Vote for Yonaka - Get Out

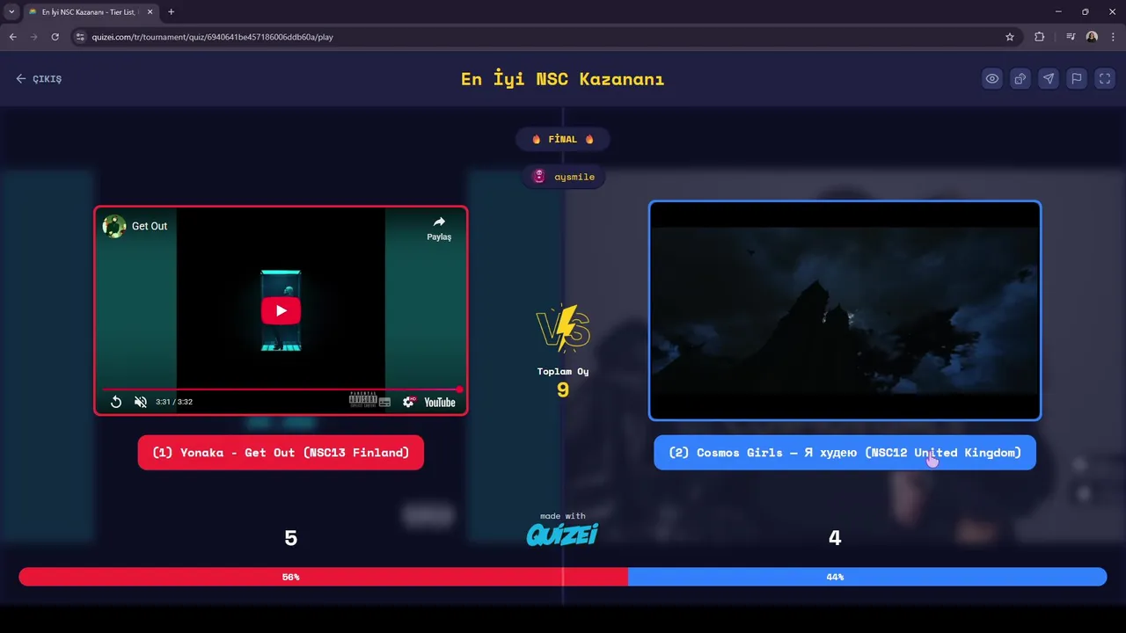point(281,453)
